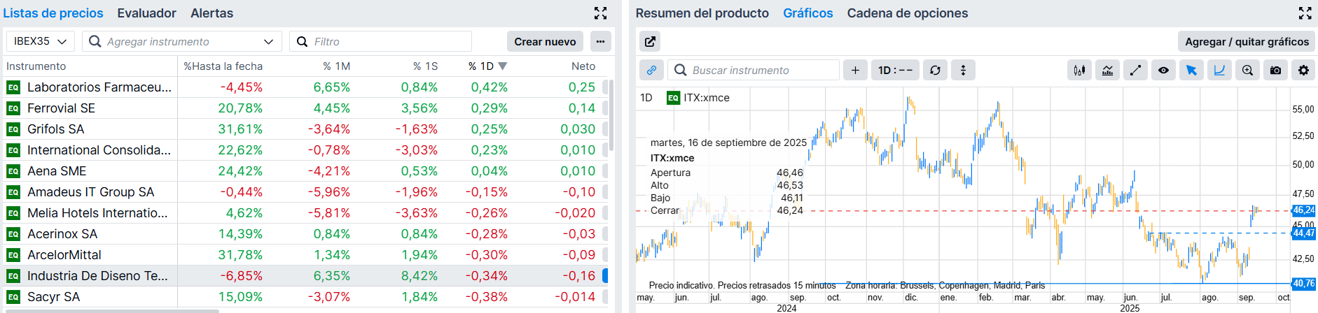1318x313 pixels.
Task: Click Agregar / quitar gráficos button
Action: point(1247,41)
